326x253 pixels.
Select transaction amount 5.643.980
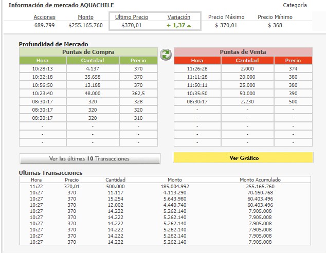click(x=175, y=198)
